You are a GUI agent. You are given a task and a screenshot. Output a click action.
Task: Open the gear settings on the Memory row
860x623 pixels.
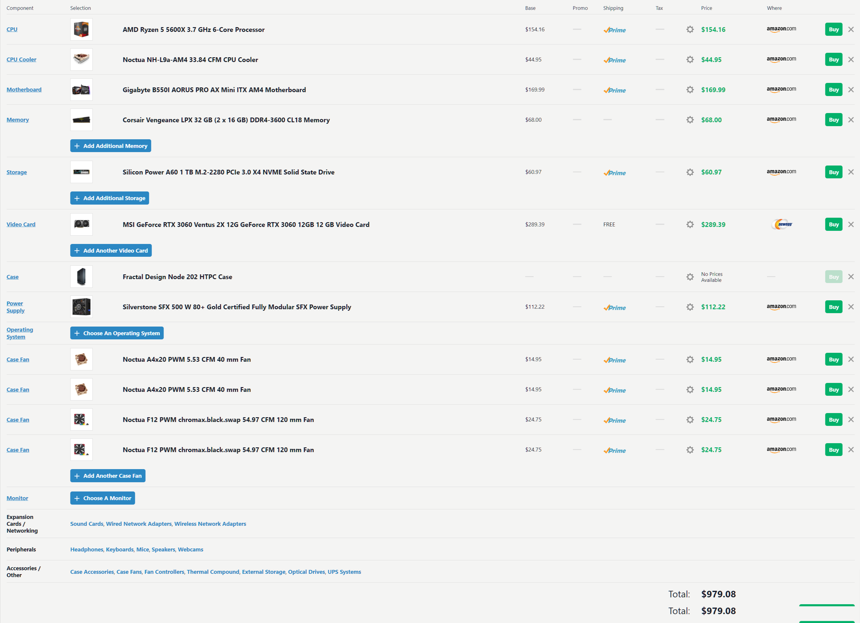[690, 120]
